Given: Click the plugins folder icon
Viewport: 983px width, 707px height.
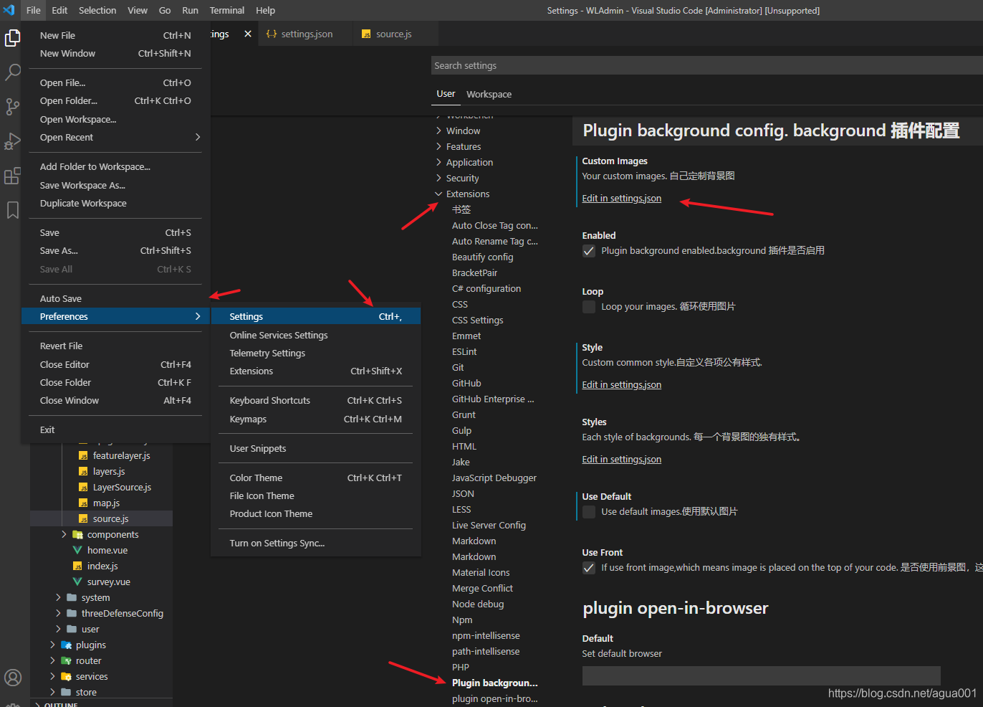Looking at the screenshot, I should click(67, 645).
